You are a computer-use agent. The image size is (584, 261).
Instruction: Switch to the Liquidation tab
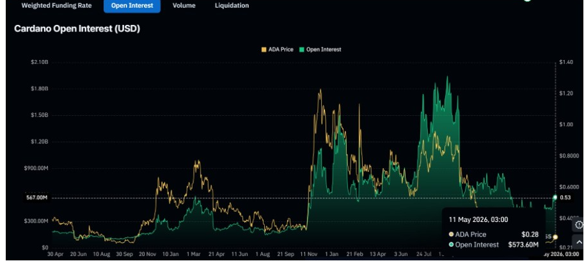[232, 6]
